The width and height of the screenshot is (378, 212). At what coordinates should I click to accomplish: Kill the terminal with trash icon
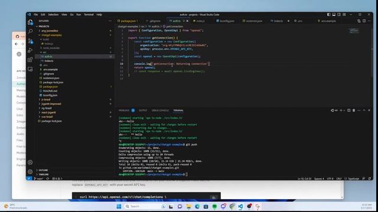pyautogui.click(x=354, y=110)
